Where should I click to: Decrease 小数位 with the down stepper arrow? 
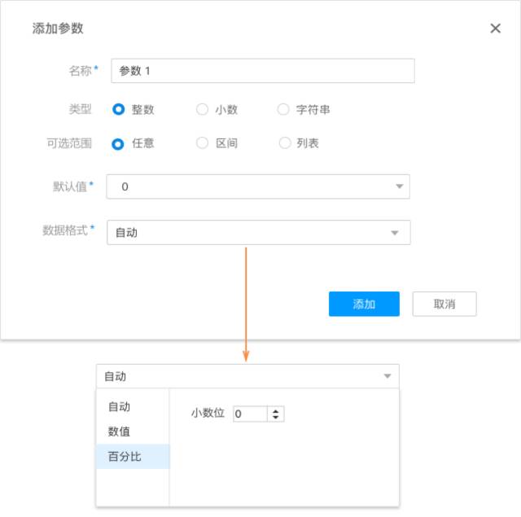tap(277, 418)
